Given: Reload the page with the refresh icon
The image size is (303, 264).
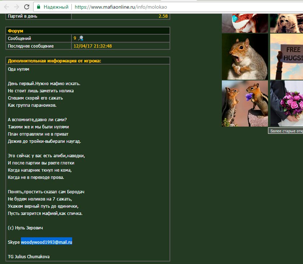Looking at the screenshot, I should coord(27,7).
